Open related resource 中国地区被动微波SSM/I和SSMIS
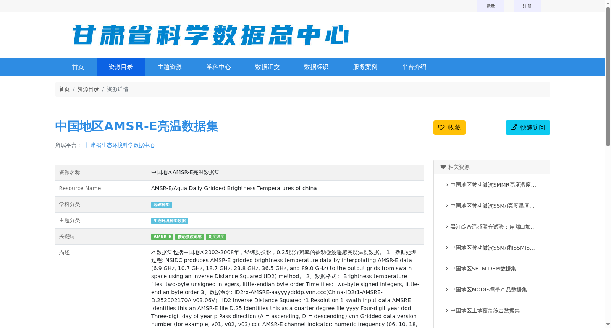The height and width of the screenshot is (328, 611). click(x=493, y=248)
